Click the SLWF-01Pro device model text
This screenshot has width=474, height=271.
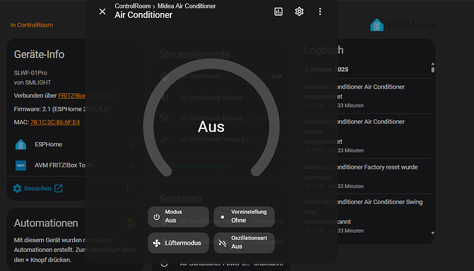(x=30, y=73)
